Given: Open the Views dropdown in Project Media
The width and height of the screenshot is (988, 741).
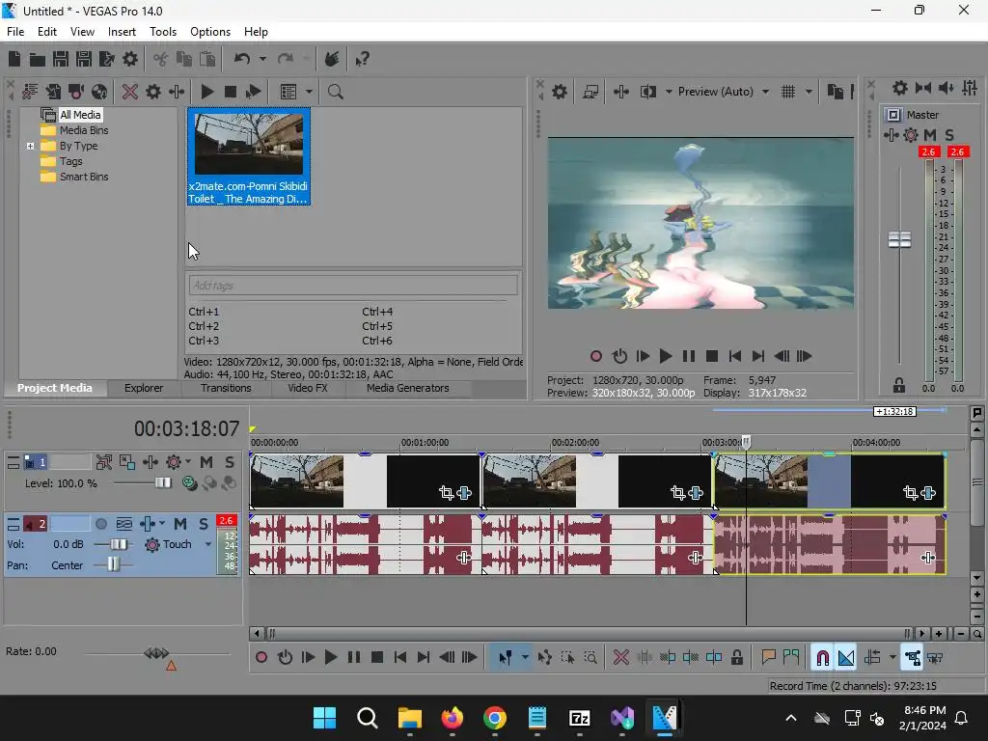Looking at the screenshot, I should point(309,92).
